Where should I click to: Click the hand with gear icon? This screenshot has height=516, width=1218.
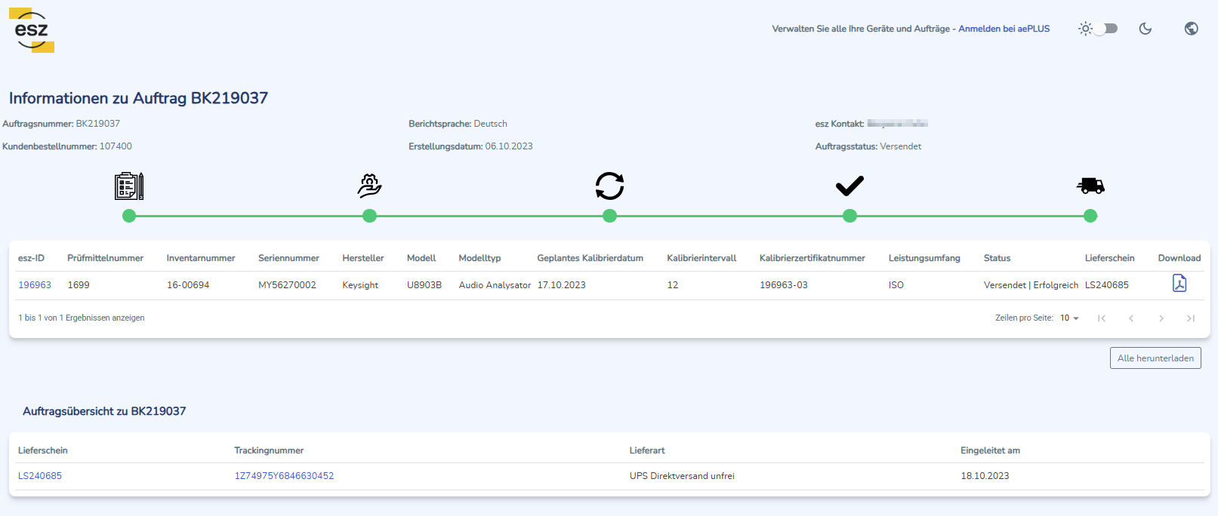click(x=369, y=186)
